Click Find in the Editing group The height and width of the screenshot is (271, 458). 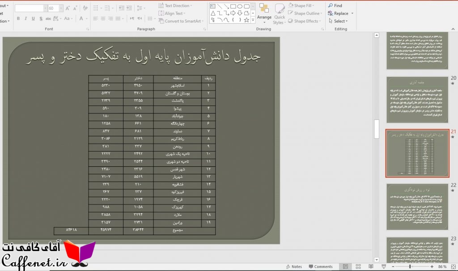335,5
